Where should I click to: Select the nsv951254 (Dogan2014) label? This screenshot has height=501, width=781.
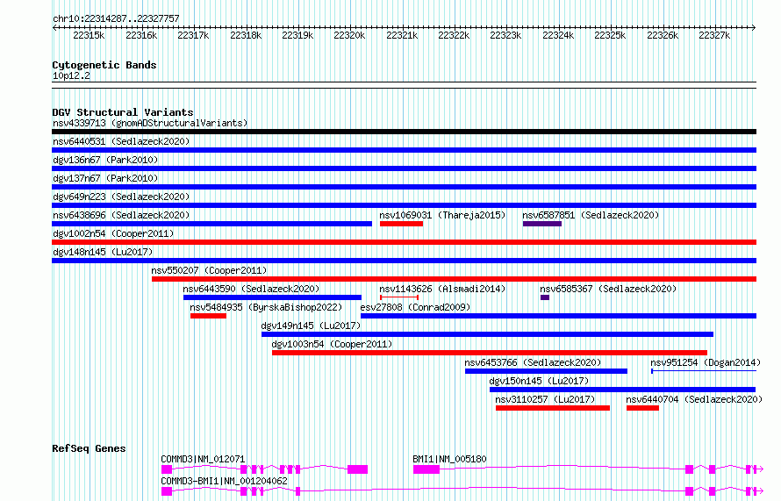click(706, 362)
